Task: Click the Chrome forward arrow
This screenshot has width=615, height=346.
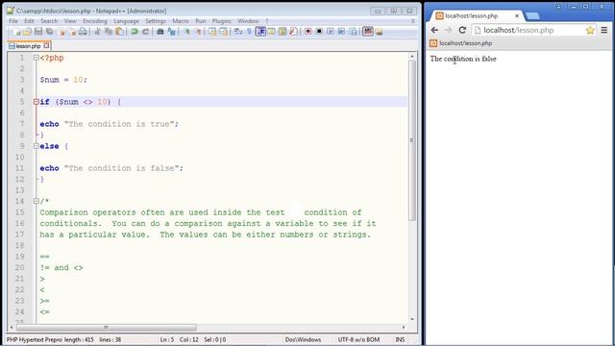Action: tap(448, 30)
